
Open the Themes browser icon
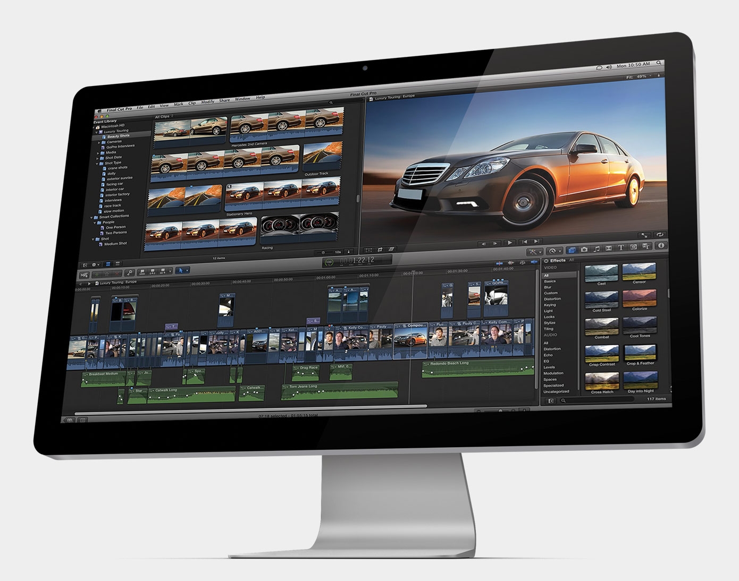click(x=646, y=246)
